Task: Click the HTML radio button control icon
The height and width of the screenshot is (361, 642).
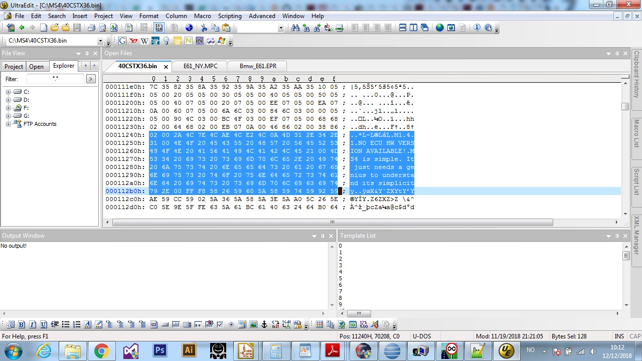Action: pyautogui.click(x=231, y=324)
